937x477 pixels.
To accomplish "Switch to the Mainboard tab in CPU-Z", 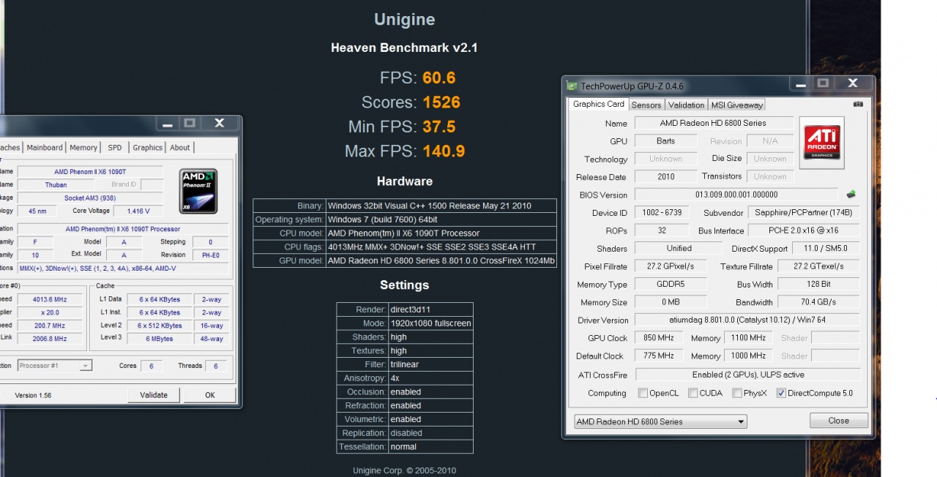I will 45,147.
